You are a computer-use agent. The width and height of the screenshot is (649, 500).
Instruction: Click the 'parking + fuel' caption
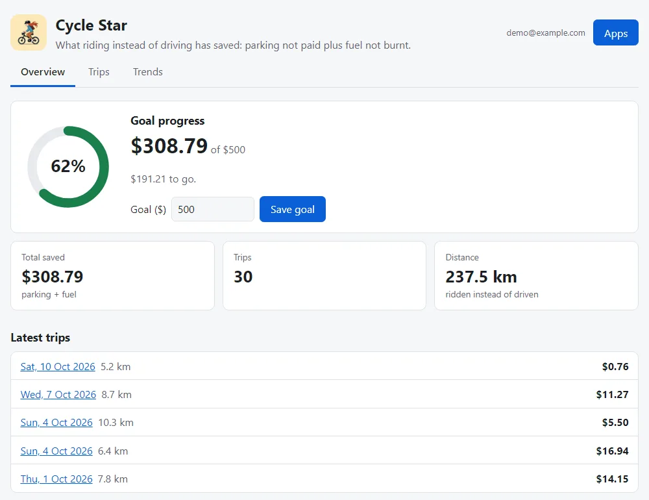tap(49, 295)
